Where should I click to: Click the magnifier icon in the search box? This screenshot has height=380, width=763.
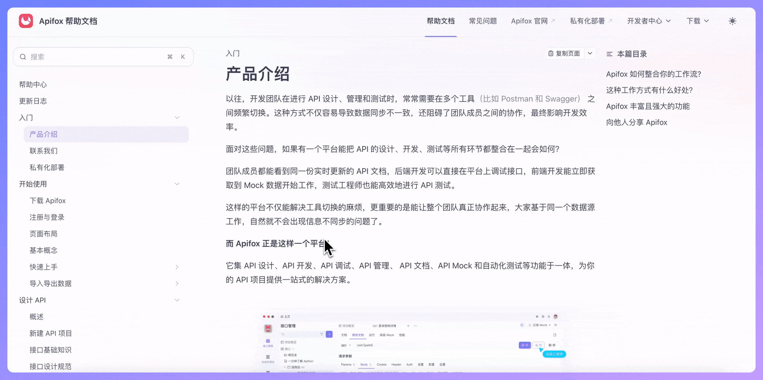23,57
